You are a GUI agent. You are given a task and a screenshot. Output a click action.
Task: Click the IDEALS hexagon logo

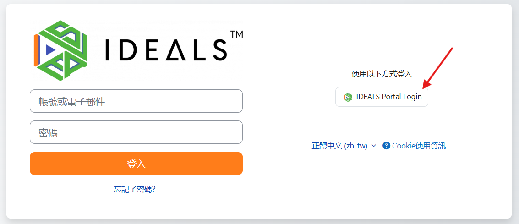tap(60, 48)
